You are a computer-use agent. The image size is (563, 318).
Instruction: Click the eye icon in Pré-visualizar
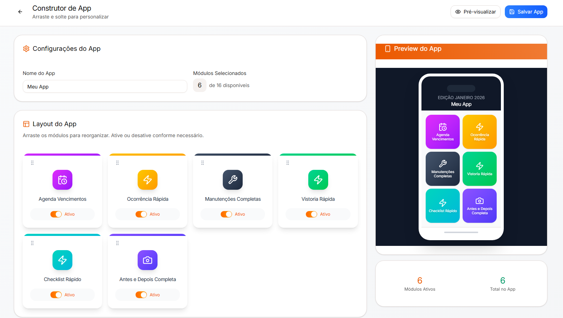(x=458, y=12)
